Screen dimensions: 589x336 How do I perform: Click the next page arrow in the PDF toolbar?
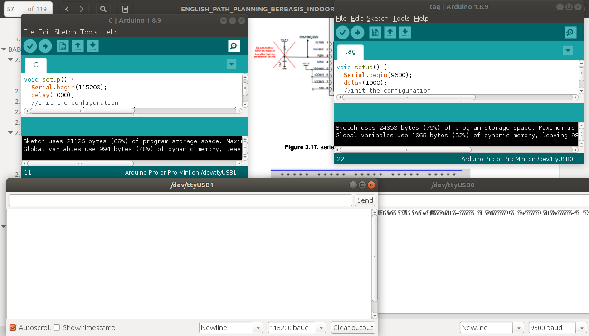(81, 8)
